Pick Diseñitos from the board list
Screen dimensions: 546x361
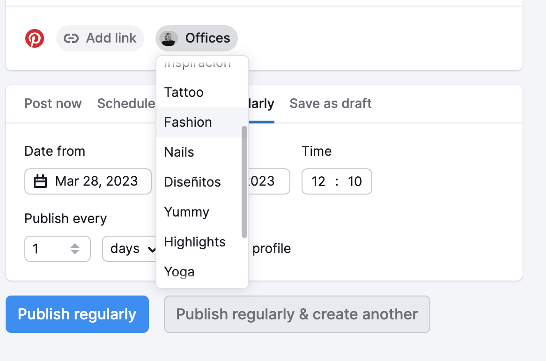(192, 182)
